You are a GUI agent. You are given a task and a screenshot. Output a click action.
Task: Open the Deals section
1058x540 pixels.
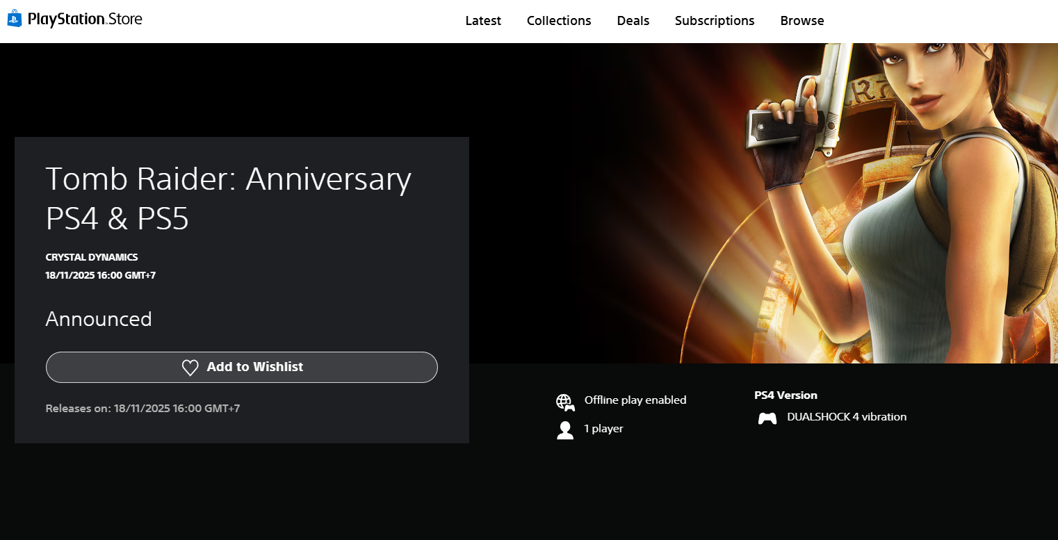(633, 21)
